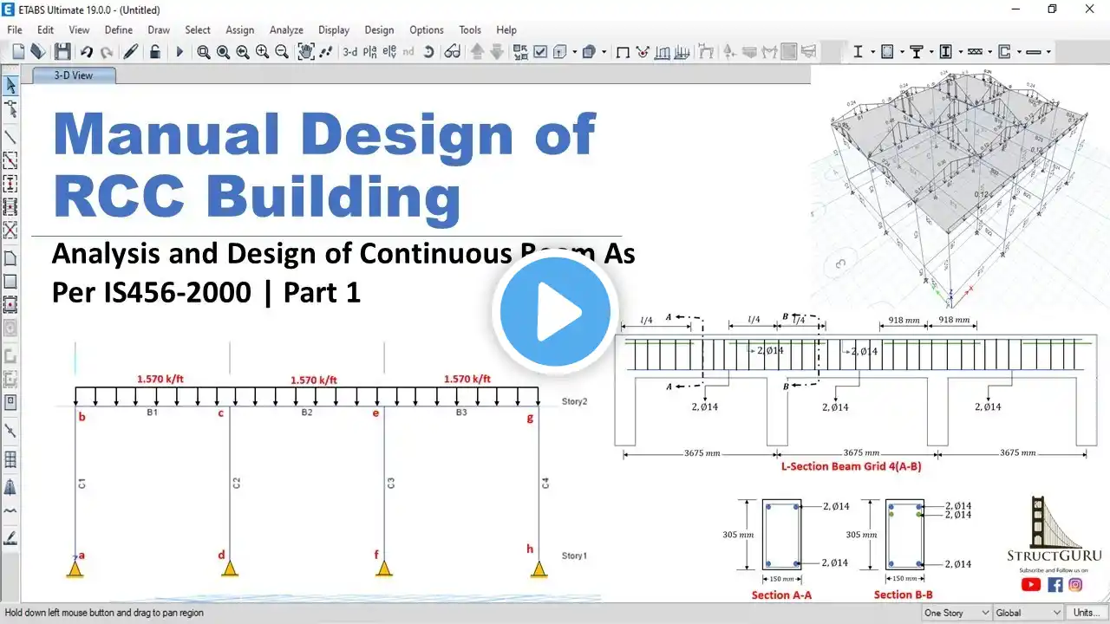Screen dimensions: 1110x624
Task: Open the Define menu
Action: pyautogui.click(x=119, y=29)
